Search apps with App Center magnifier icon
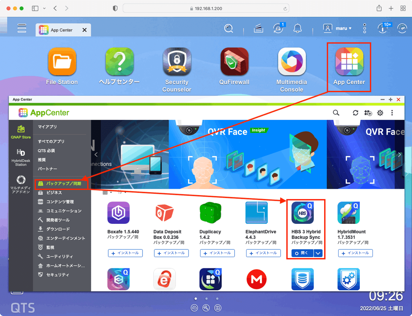This screenshot has width=412, height=316. click(x=336, y=113)
